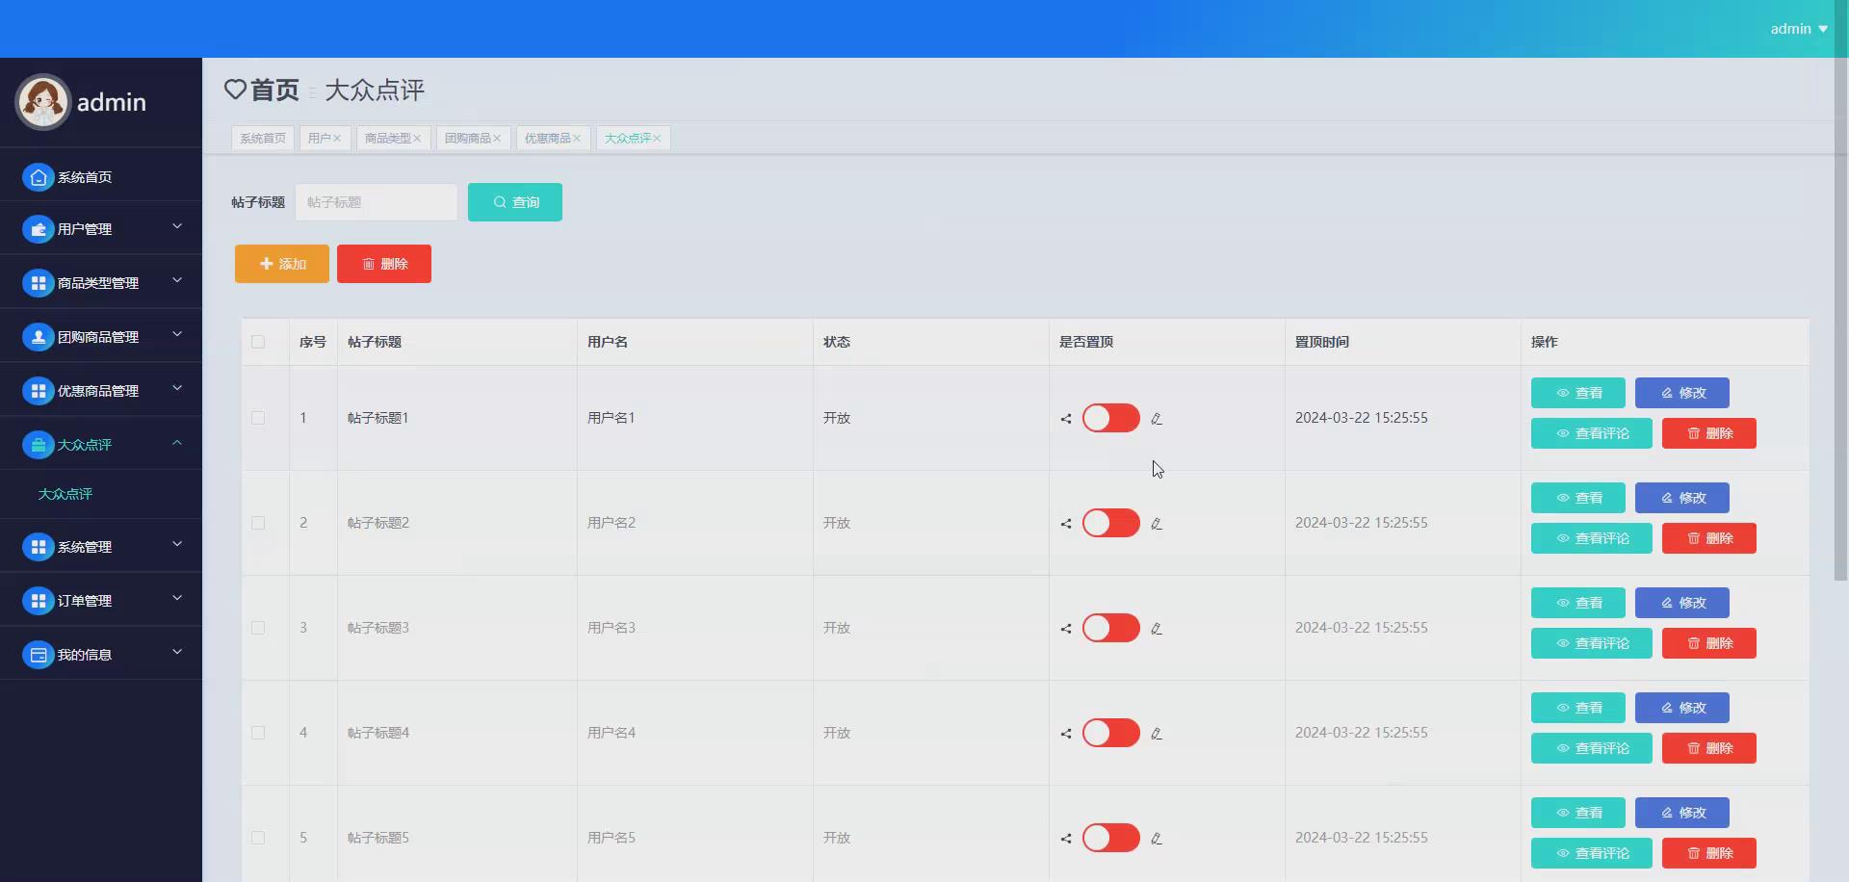Click the orange 添加 button
1849x882 pixels.
[x=282, y=264]
